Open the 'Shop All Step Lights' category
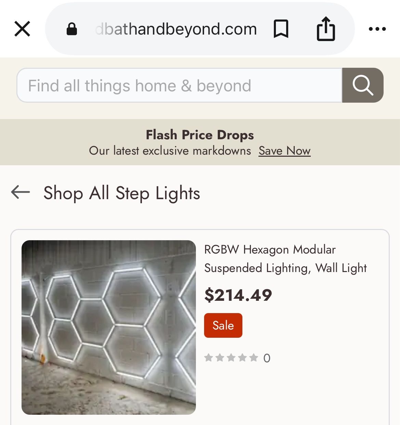This screenshot has height=425, width=400. (122, 193)
